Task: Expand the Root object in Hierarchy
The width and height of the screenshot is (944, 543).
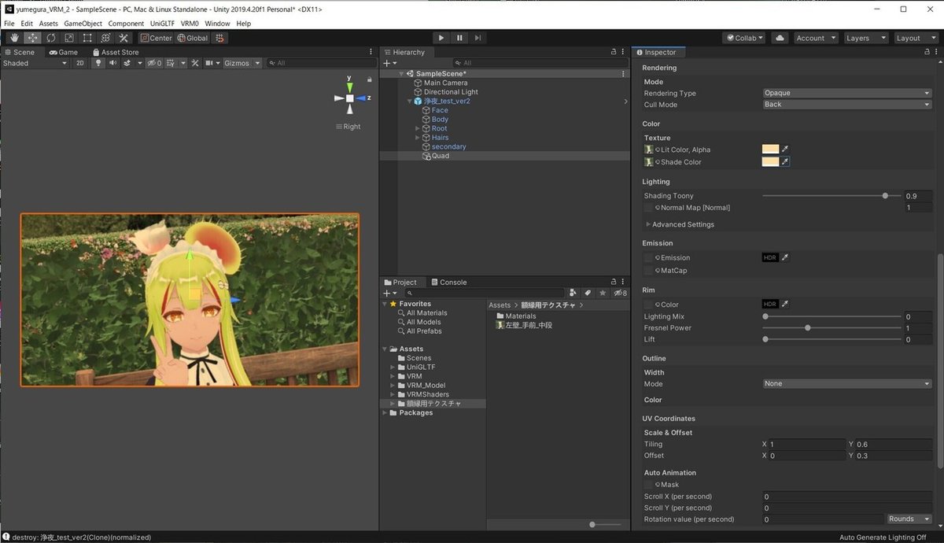Action: pyautogui.click(x=419, y=128)
